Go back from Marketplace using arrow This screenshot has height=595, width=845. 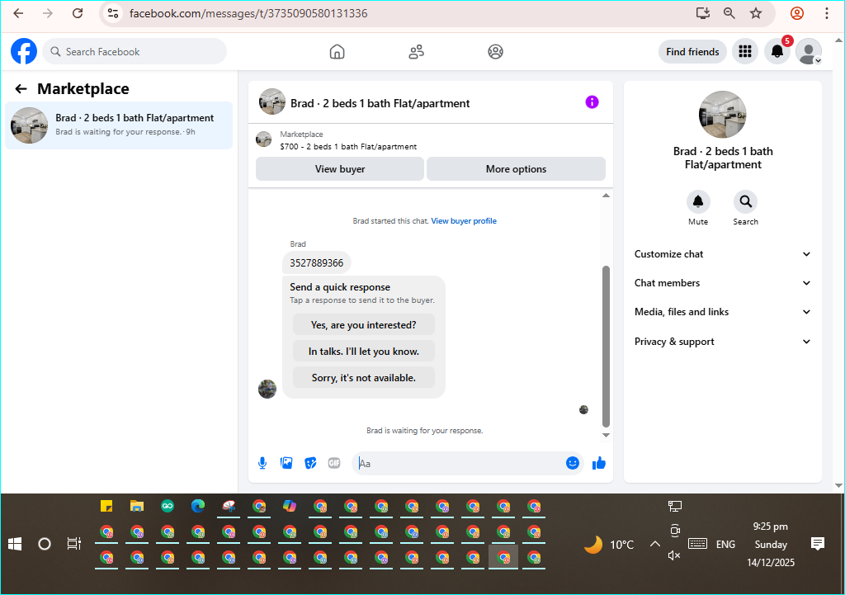21,89
